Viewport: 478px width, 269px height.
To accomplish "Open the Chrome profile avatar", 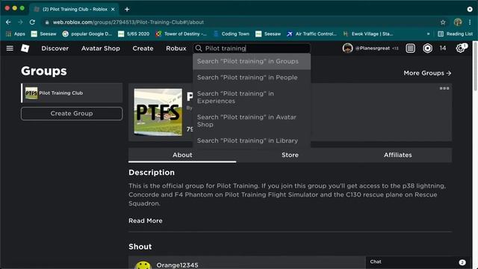I will point(458,22).
